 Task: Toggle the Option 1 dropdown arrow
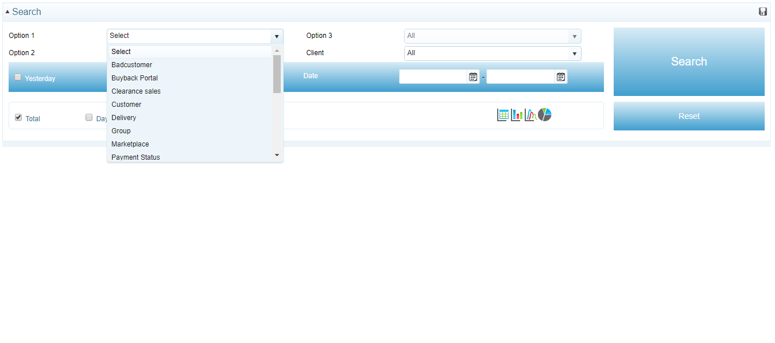pyautogui.click(x=277, y=36)
